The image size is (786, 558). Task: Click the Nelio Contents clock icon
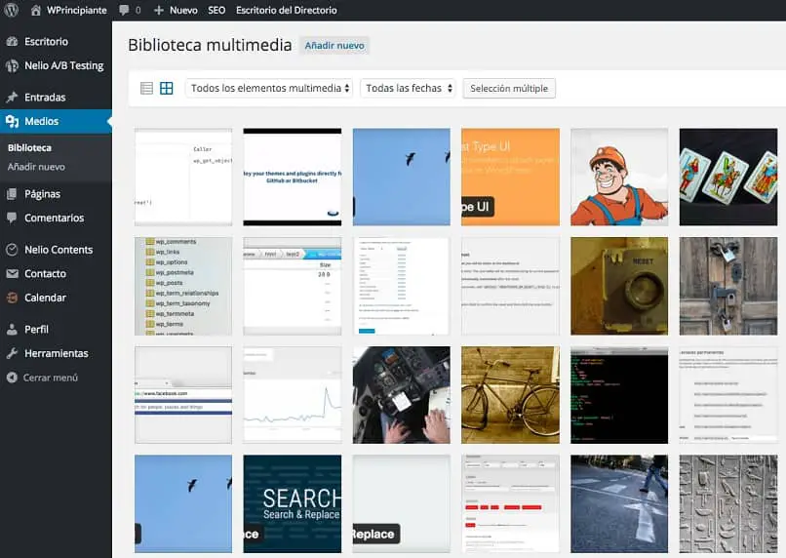tap(12, 250)
